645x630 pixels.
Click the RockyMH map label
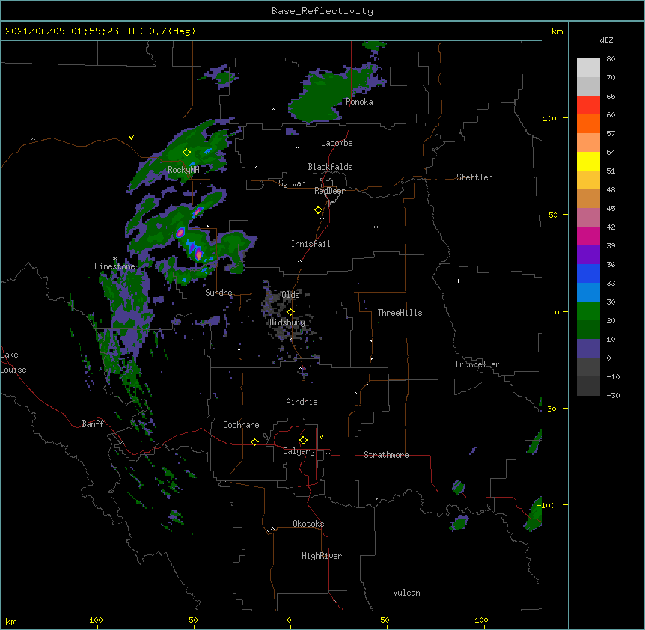(183, 170)
